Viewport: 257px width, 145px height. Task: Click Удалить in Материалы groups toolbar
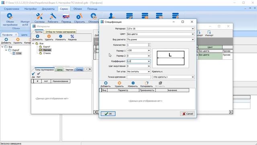(49, 37)
